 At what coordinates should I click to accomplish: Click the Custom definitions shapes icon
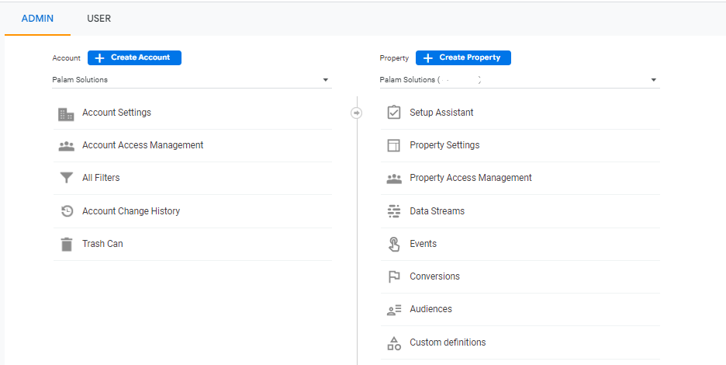394,342
